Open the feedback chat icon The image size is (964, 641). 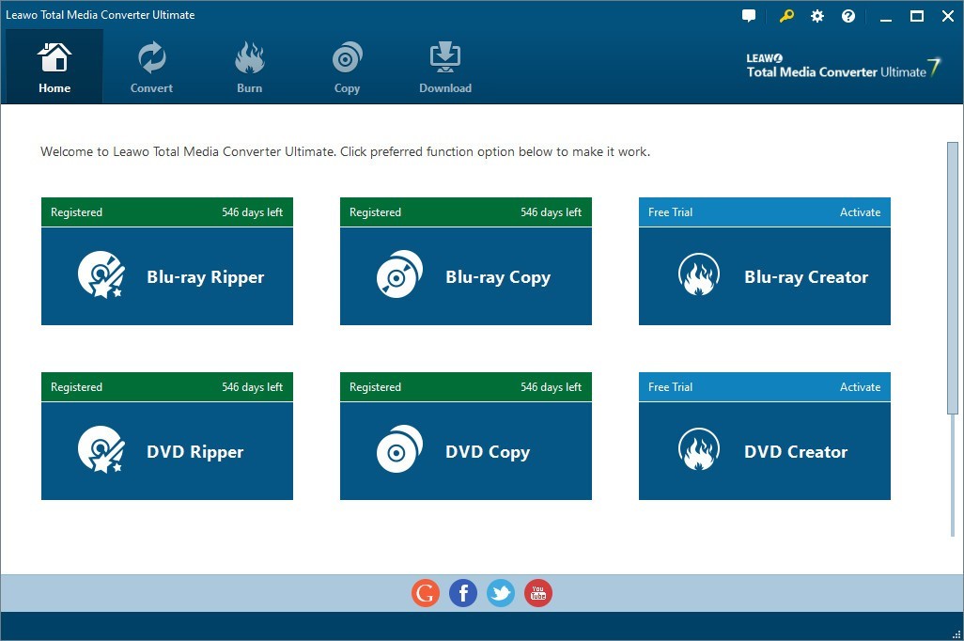click(x=748, y=15)
